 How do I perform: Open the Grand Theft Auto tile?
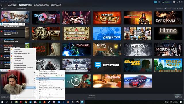click(137, 34)
